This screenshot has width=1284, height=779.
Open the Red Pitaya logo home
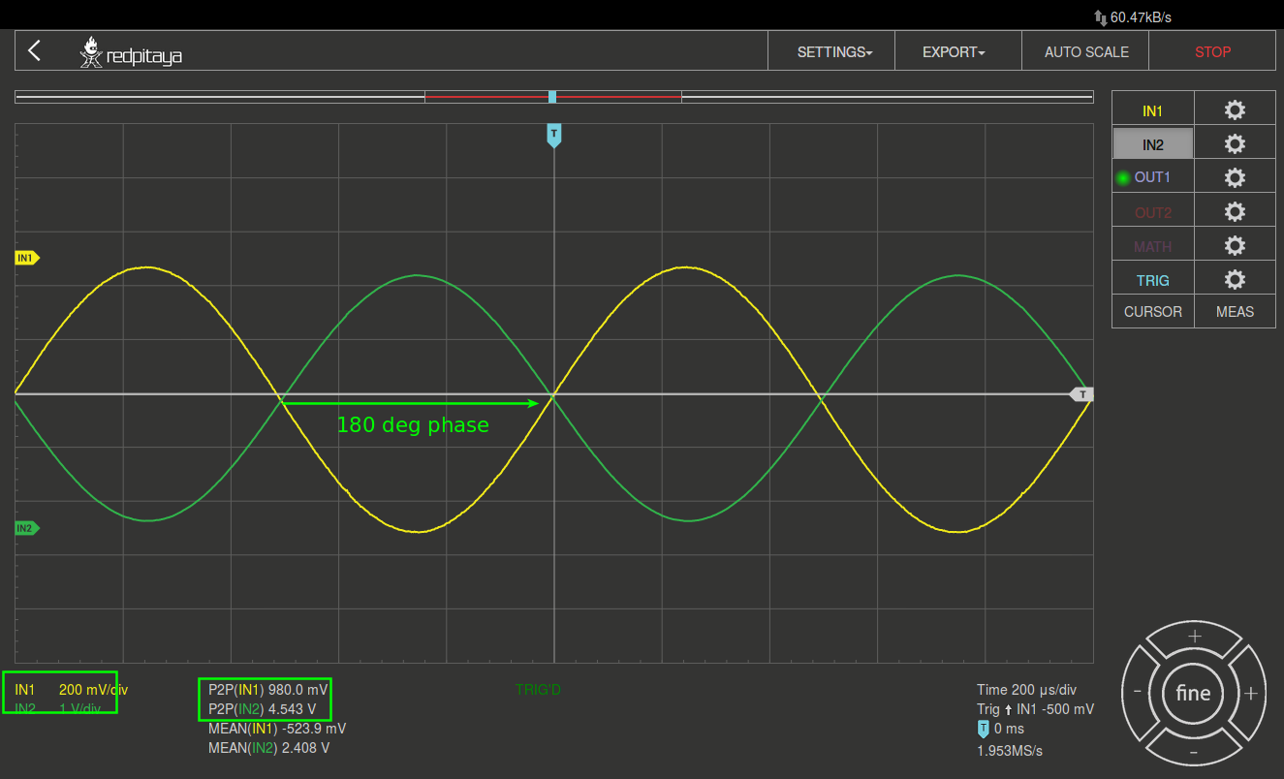(131, 52)
